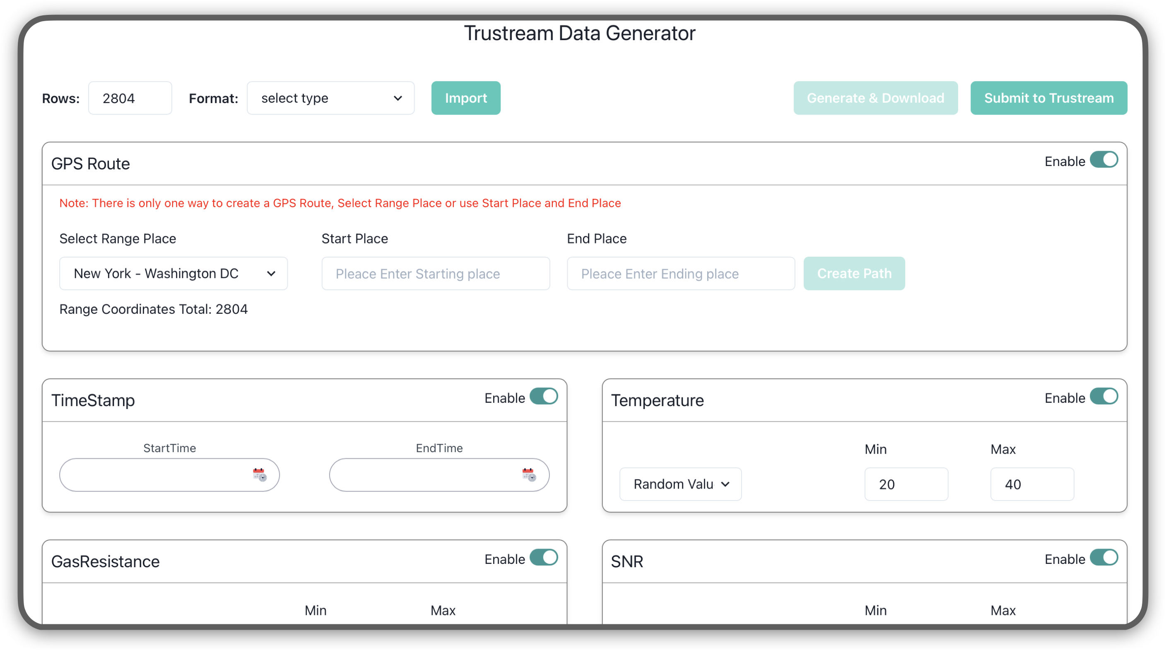Click Generate & Download button

pyautogui.click(x=875, y=98)
